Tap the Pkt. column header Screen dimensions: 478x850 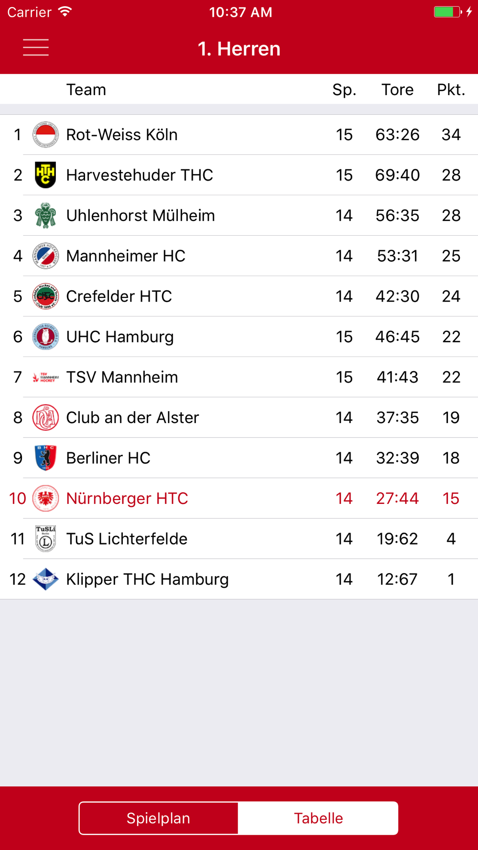[x=451, y=89]
